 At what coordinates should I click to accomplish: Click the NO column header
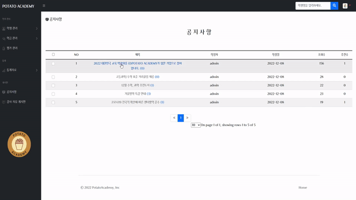point(76,55)
